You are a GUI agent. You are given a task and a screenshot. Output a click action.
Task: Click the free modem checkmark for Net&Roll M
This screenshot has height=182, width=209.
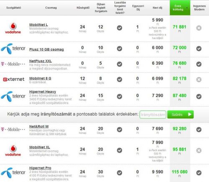pyautogui.click(x=199, y=130)
